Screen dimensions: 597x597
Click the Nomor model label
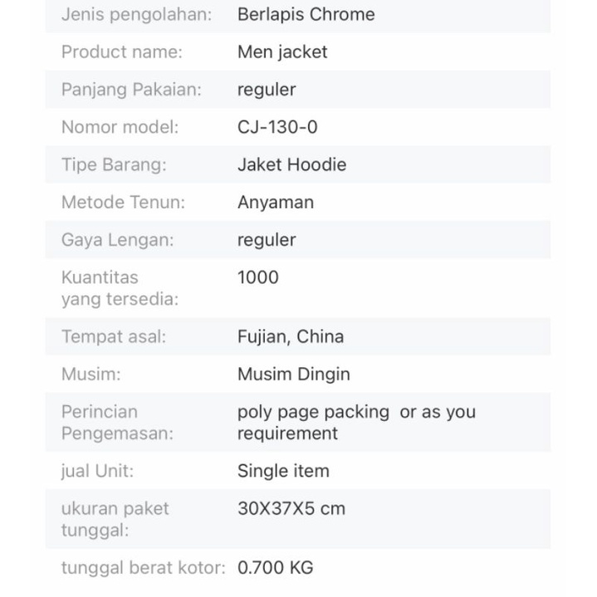click(120, 127)
